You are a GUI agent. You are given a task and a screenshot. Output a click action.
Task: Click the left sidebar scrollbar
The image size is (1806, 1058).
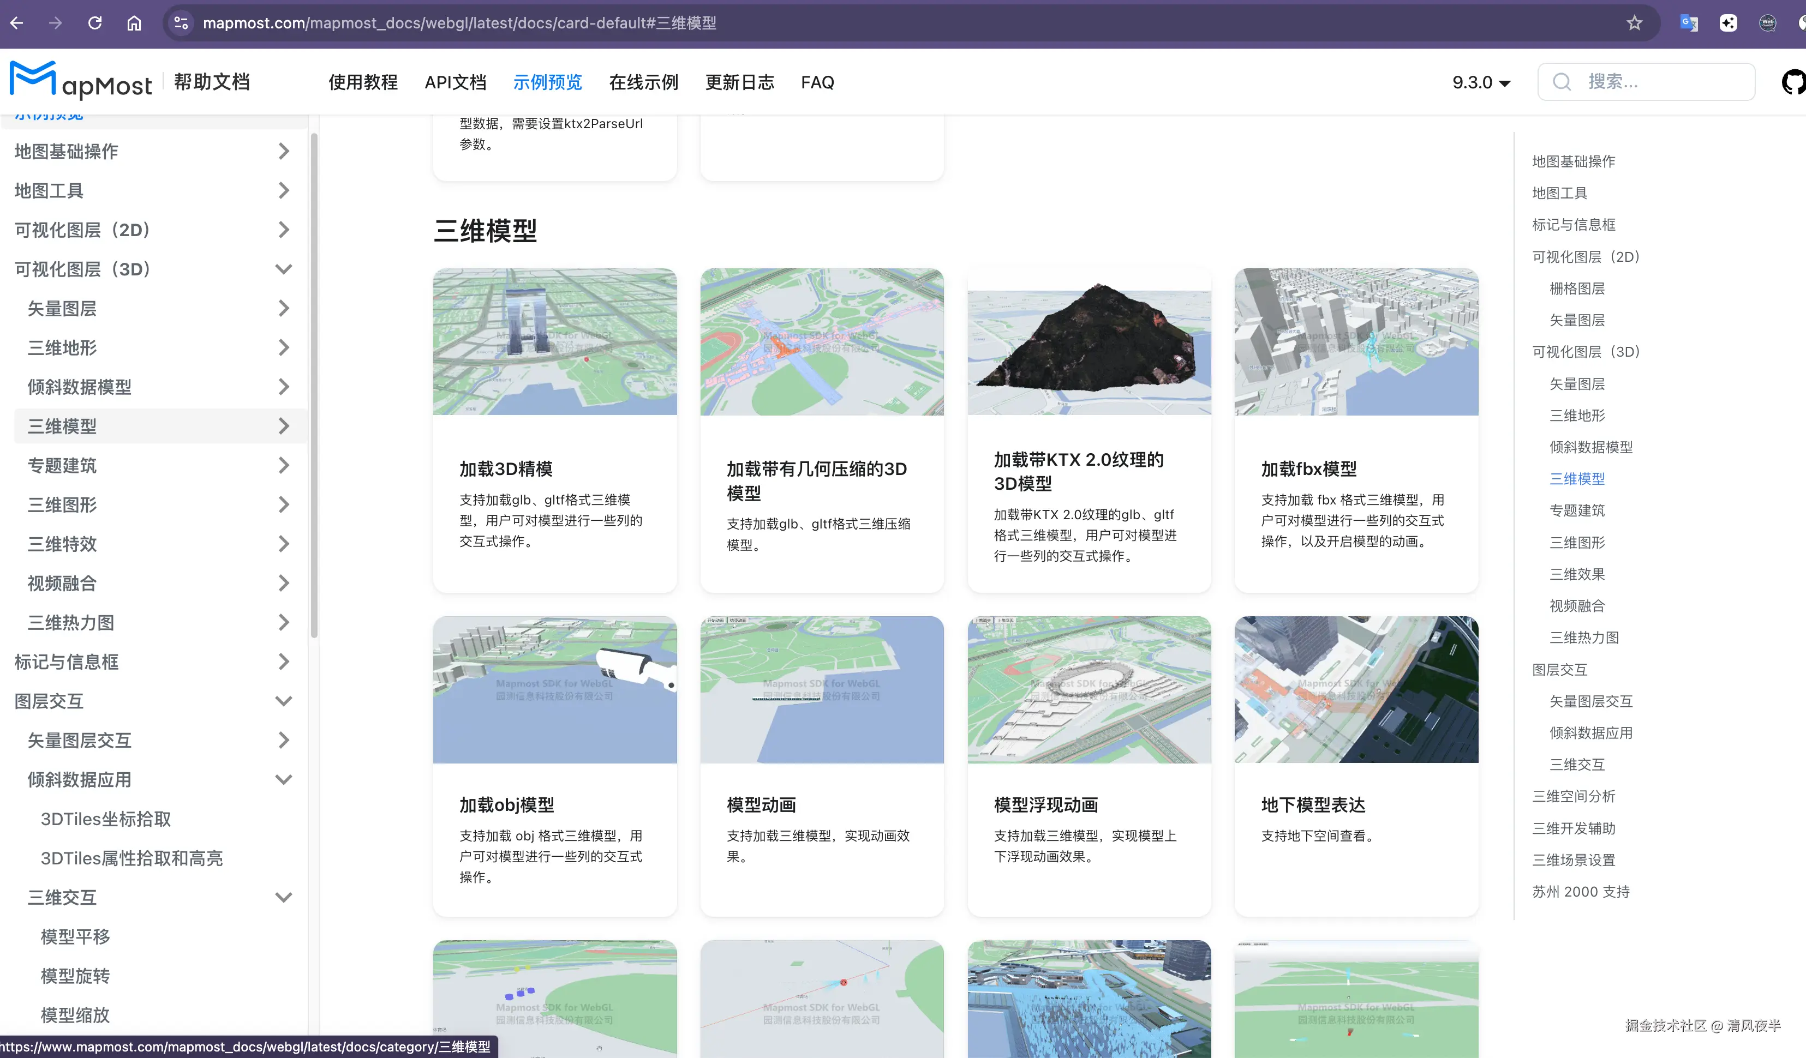point(314,387)
